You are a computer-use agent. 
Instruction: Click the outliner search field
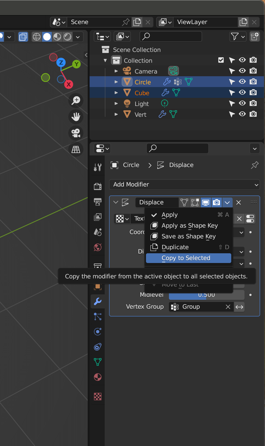(171, 36)
